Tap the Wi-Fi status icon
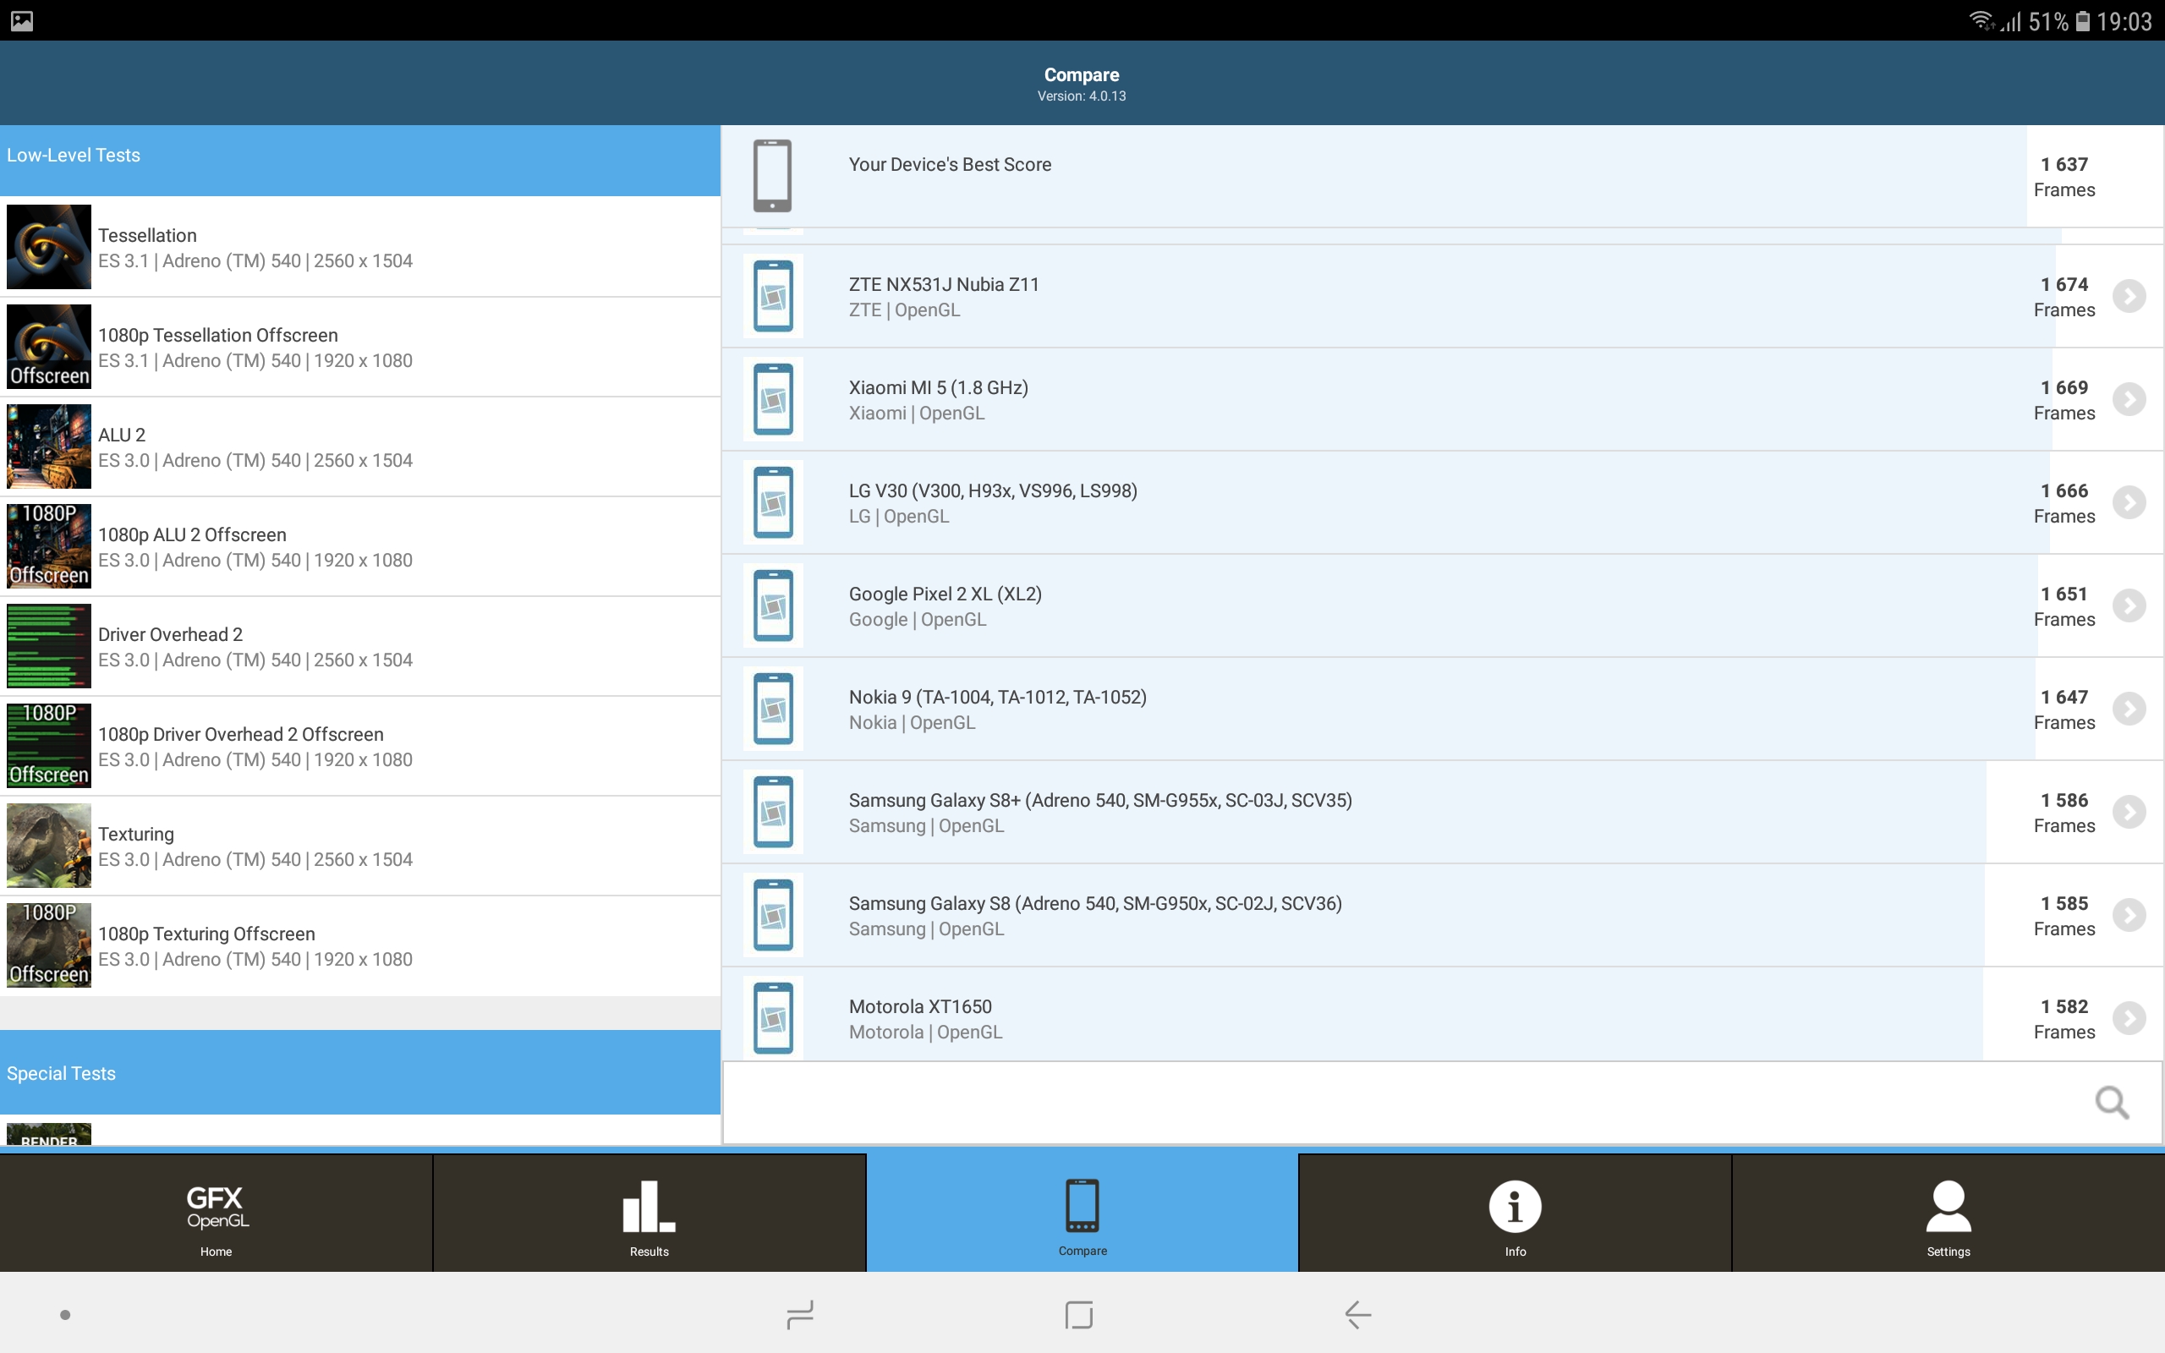 [x=1981, y=19]
